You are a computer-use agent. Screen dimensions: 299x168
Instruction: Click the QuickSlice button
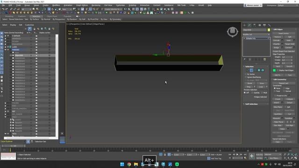pos(278,114)
